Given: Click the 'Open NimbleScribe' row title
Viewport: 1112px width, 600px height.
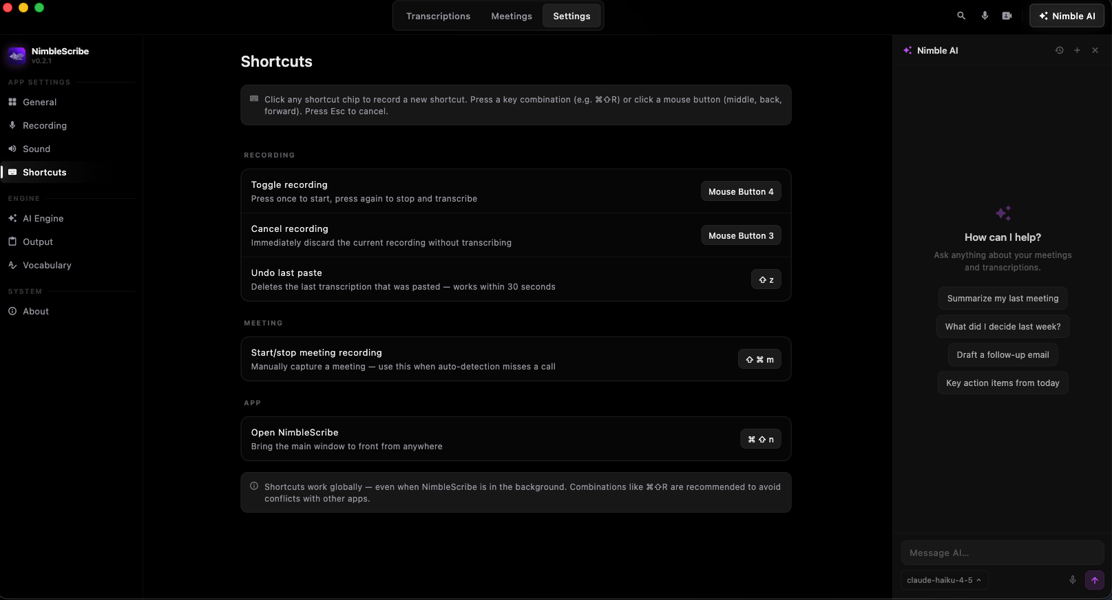Looking at the screenshot, I should pyautogui.click(x=295, y=432).
